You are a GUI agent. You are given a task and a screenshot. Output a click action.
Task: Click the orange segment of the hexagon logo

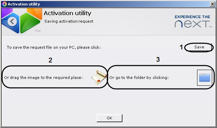(35, 13)
